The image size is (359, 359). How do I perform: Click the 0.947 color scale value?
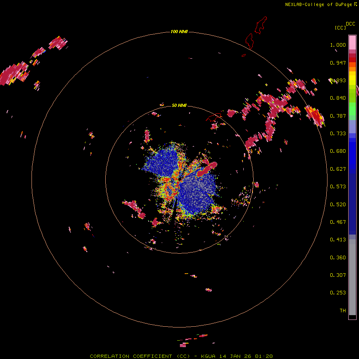point(338,63)
